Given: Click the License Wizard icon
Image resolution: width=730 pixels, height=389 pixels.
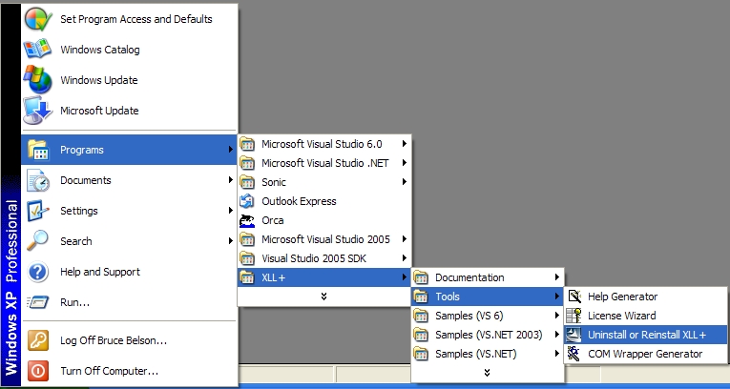Looking at the screenshot, I should coord(574,316).
